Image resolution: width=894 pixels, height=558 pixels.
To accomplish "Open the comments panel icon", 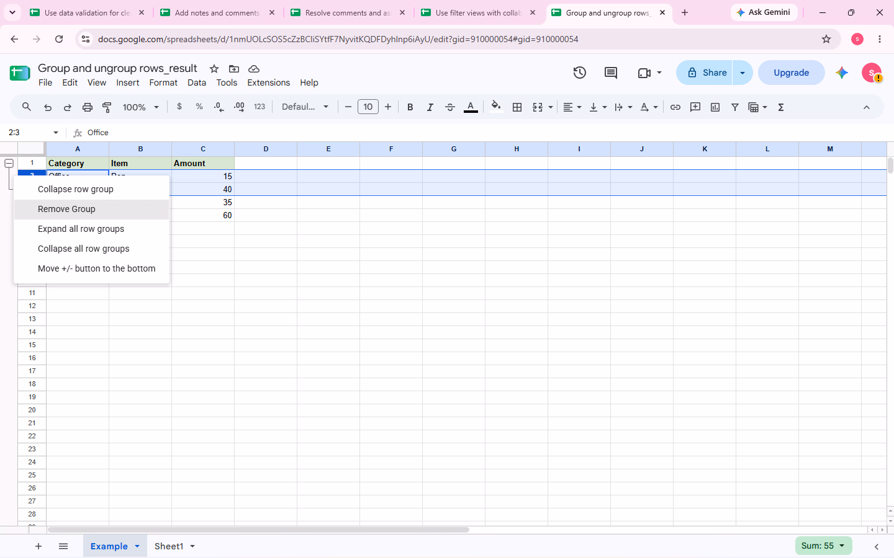I will click(611, 73).
